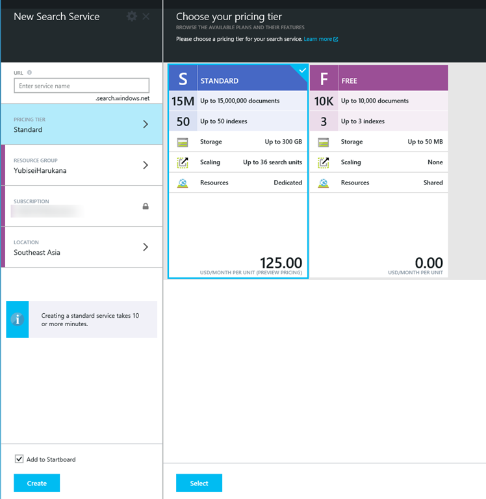
Task: Click the S letter tile of Standard tier
Action: [183, 78]
